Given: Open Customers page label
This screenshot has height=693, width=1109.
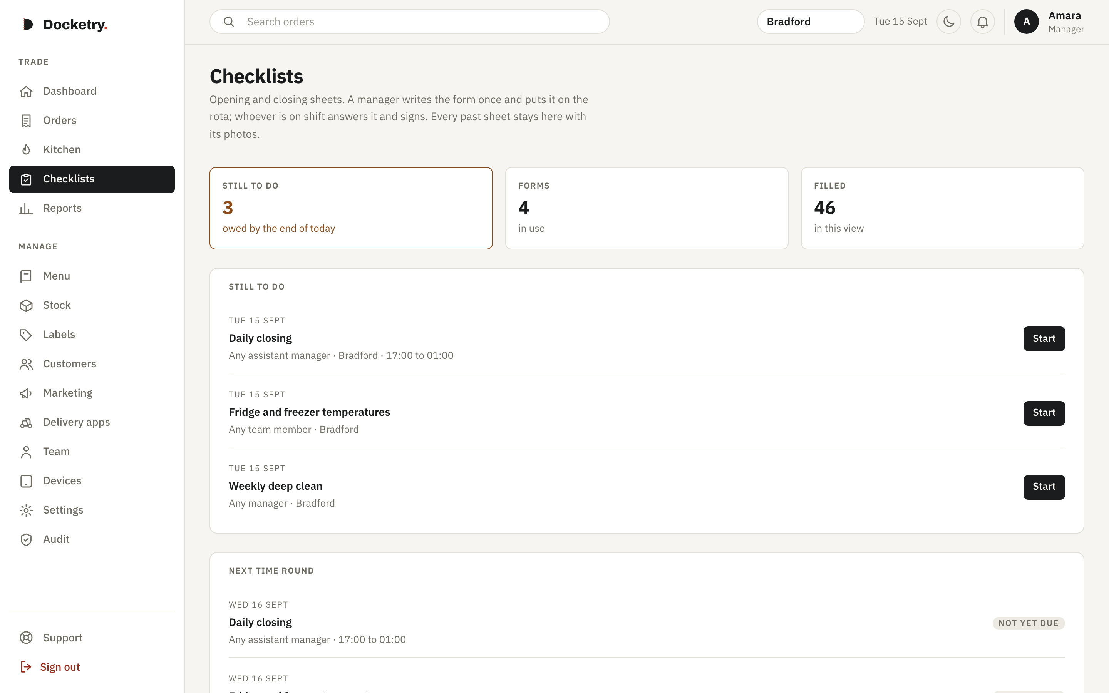Looking at the screenshot, I should point(70,364).
